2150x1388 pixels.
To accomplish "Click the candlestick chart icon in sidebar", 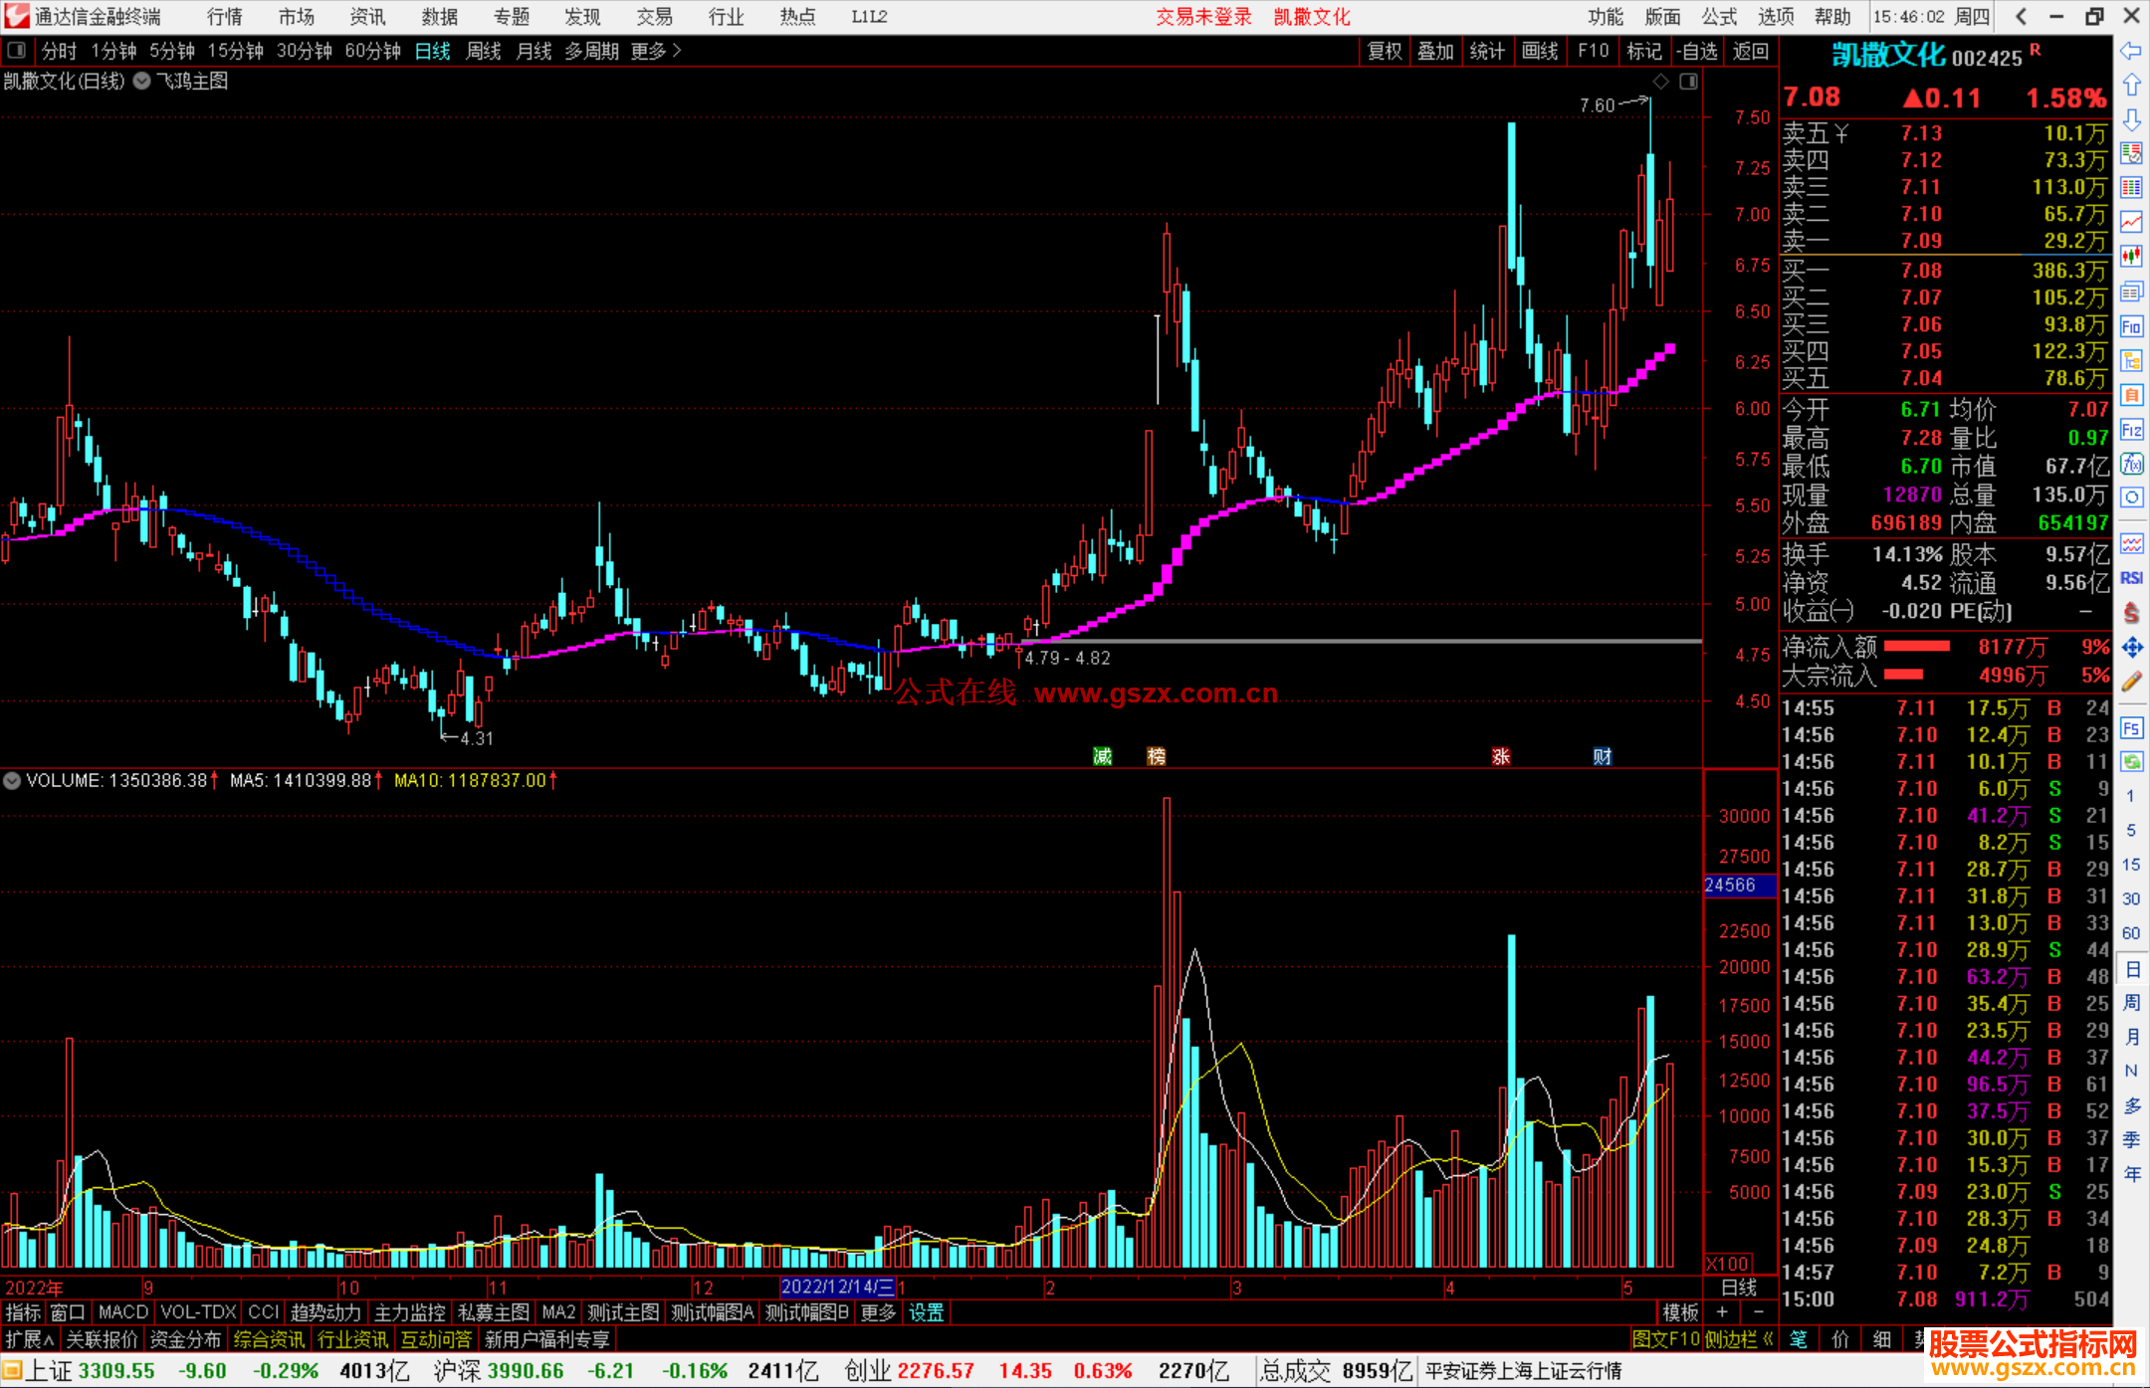I will [2131, 256].
